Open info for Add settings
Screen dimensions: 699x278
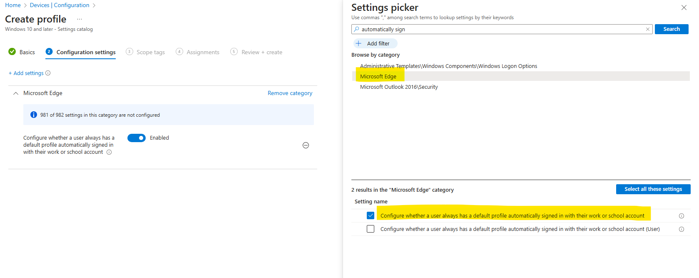48,73
